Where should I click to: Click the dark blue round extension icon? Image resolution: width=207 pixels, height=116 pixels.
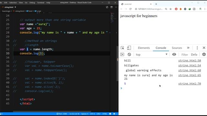pos(185,9)
